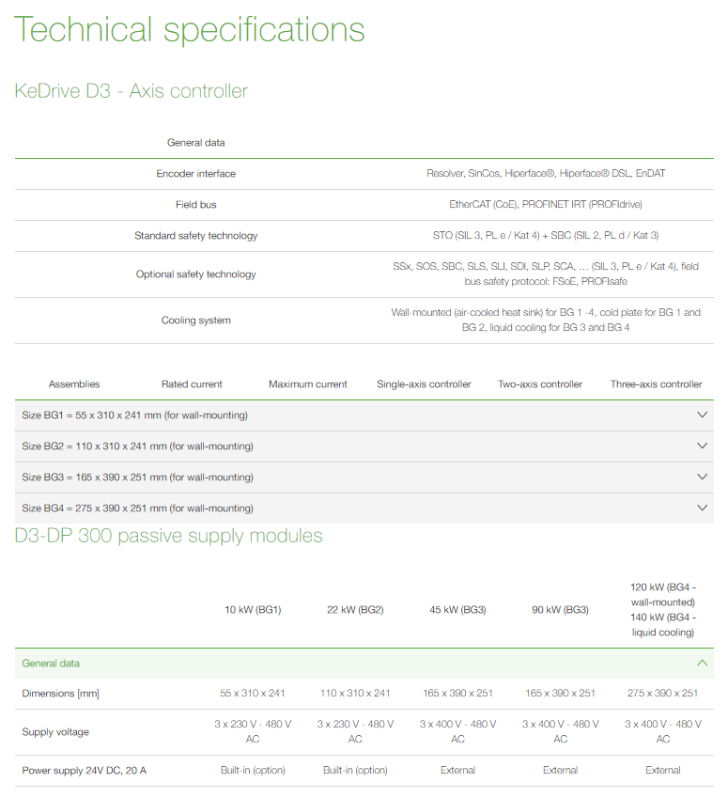This screenshot has width=728, height=798.
Task: Click 'Power supply 24V DC, 20 A' label
Action: coord(84,771)
